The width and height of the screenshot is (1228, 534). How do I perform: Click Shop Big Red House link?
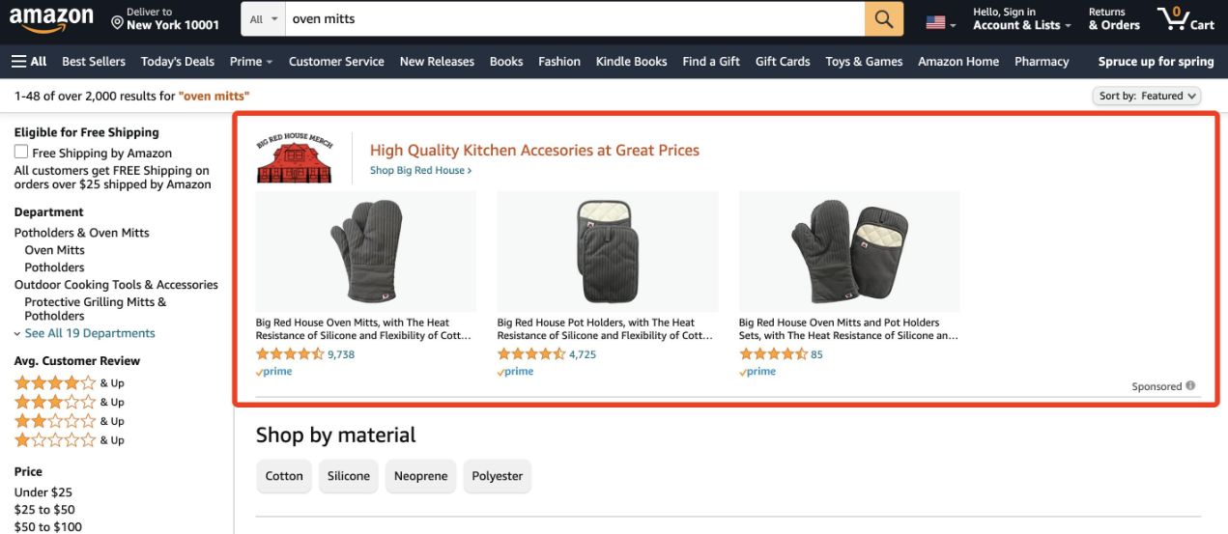coord(420,170)
